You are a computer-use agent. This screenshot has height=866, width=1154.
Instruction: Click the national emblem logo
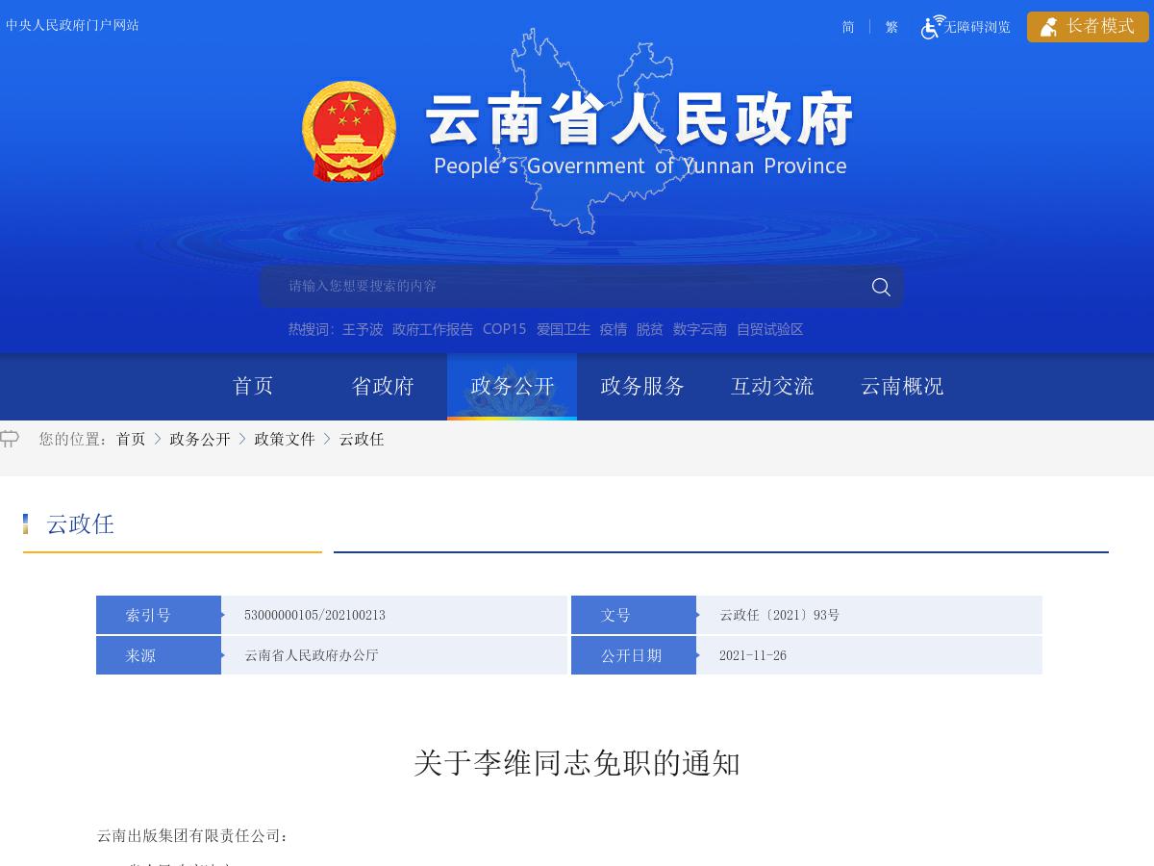[348, 130]
